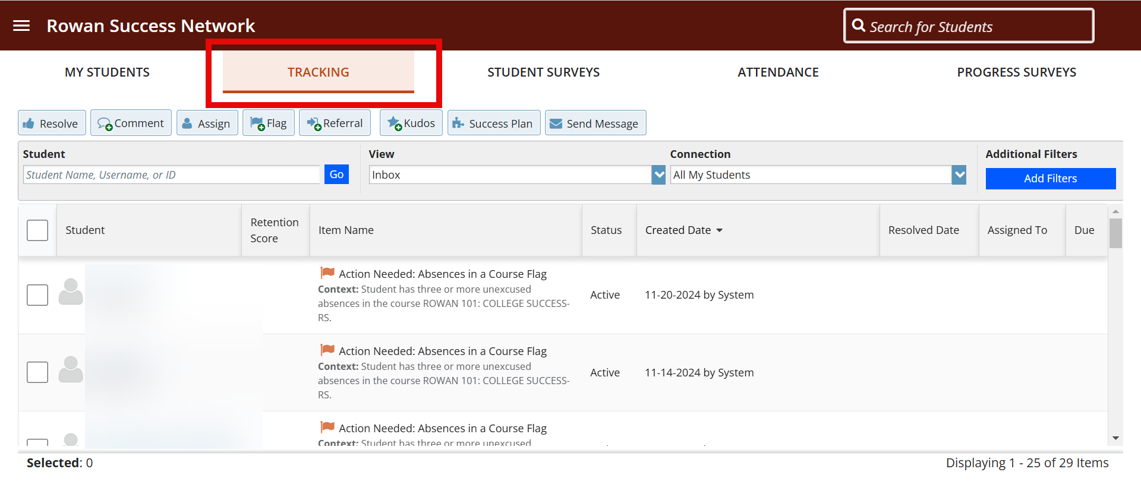Click the table's vertical scrollbar thumb

[x=1115, y=233]
